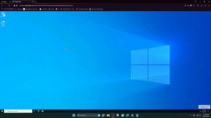Open Settings gear on host taskbar
This screenshot has width=211, height=118.
[x=132, y=115]
